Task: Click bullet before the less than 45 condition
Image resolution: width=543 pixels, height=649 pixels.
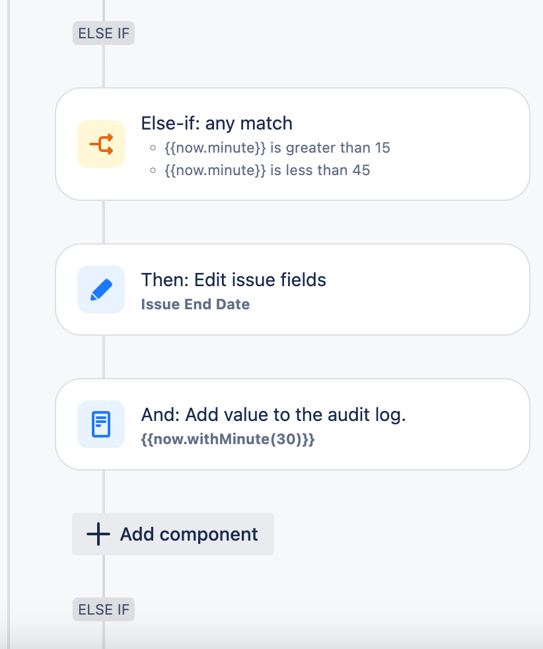Action: pyautogui.click(x=153, y=170)
